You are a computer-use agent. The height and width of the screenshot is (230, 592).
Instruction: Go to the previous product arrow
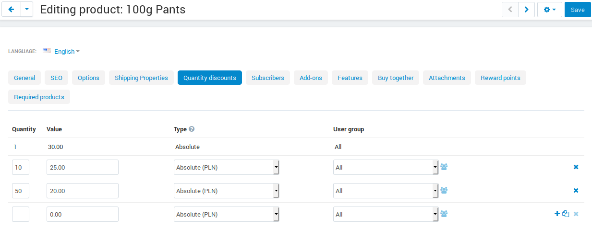[x=510, y=10]
